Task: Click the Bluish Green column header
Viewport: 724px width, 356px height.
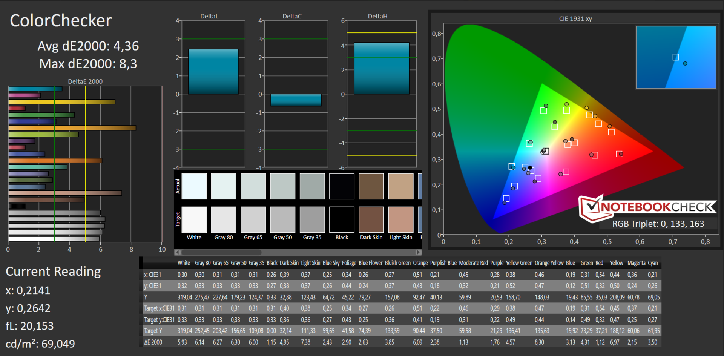Action: point(397,263)
